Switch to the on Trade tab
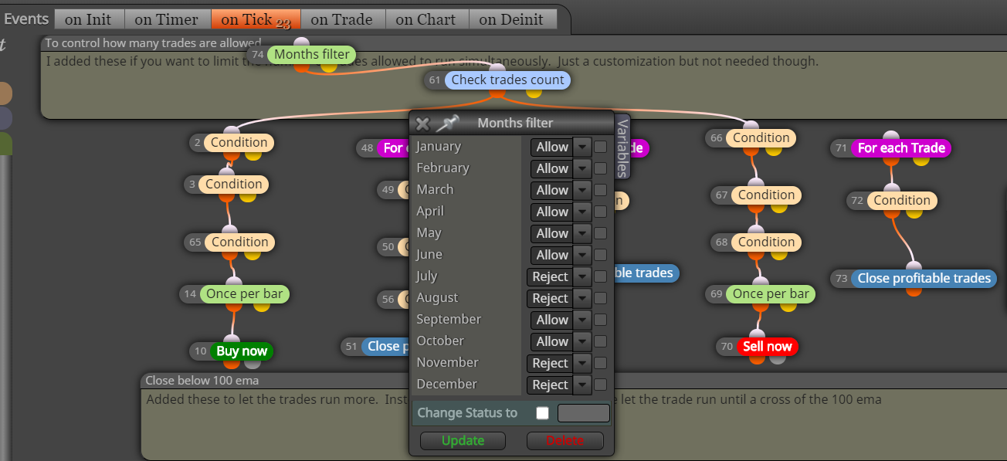This screenshot has width=1007, height=461. (x=341, y=19)
